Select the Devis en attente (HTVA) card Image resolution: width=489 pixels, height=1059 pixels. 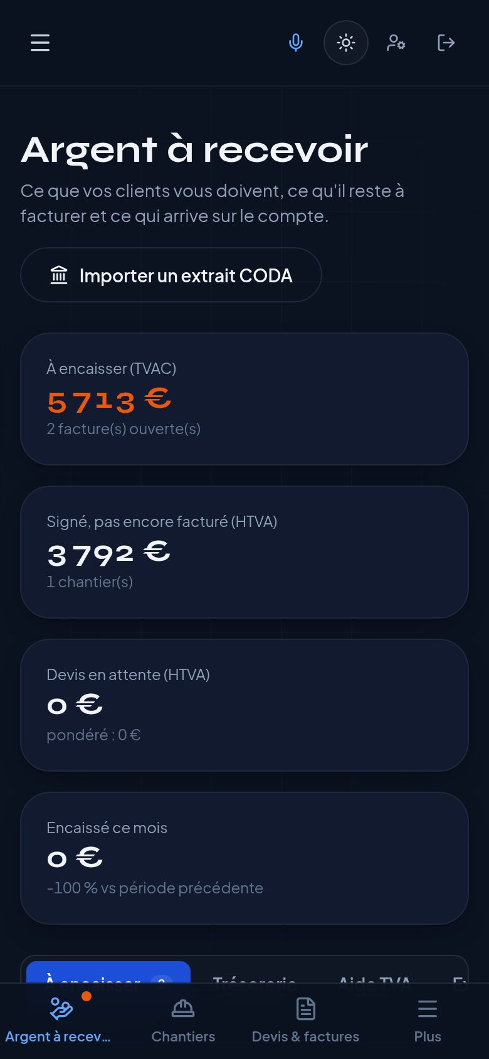[x=244, y=705]
